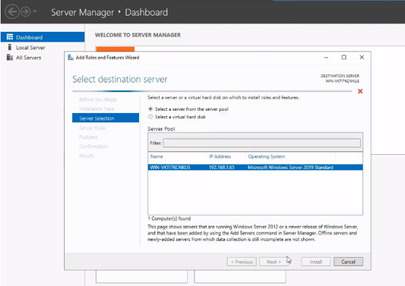Sort by the Operating System column header

(x=267, y=156)
